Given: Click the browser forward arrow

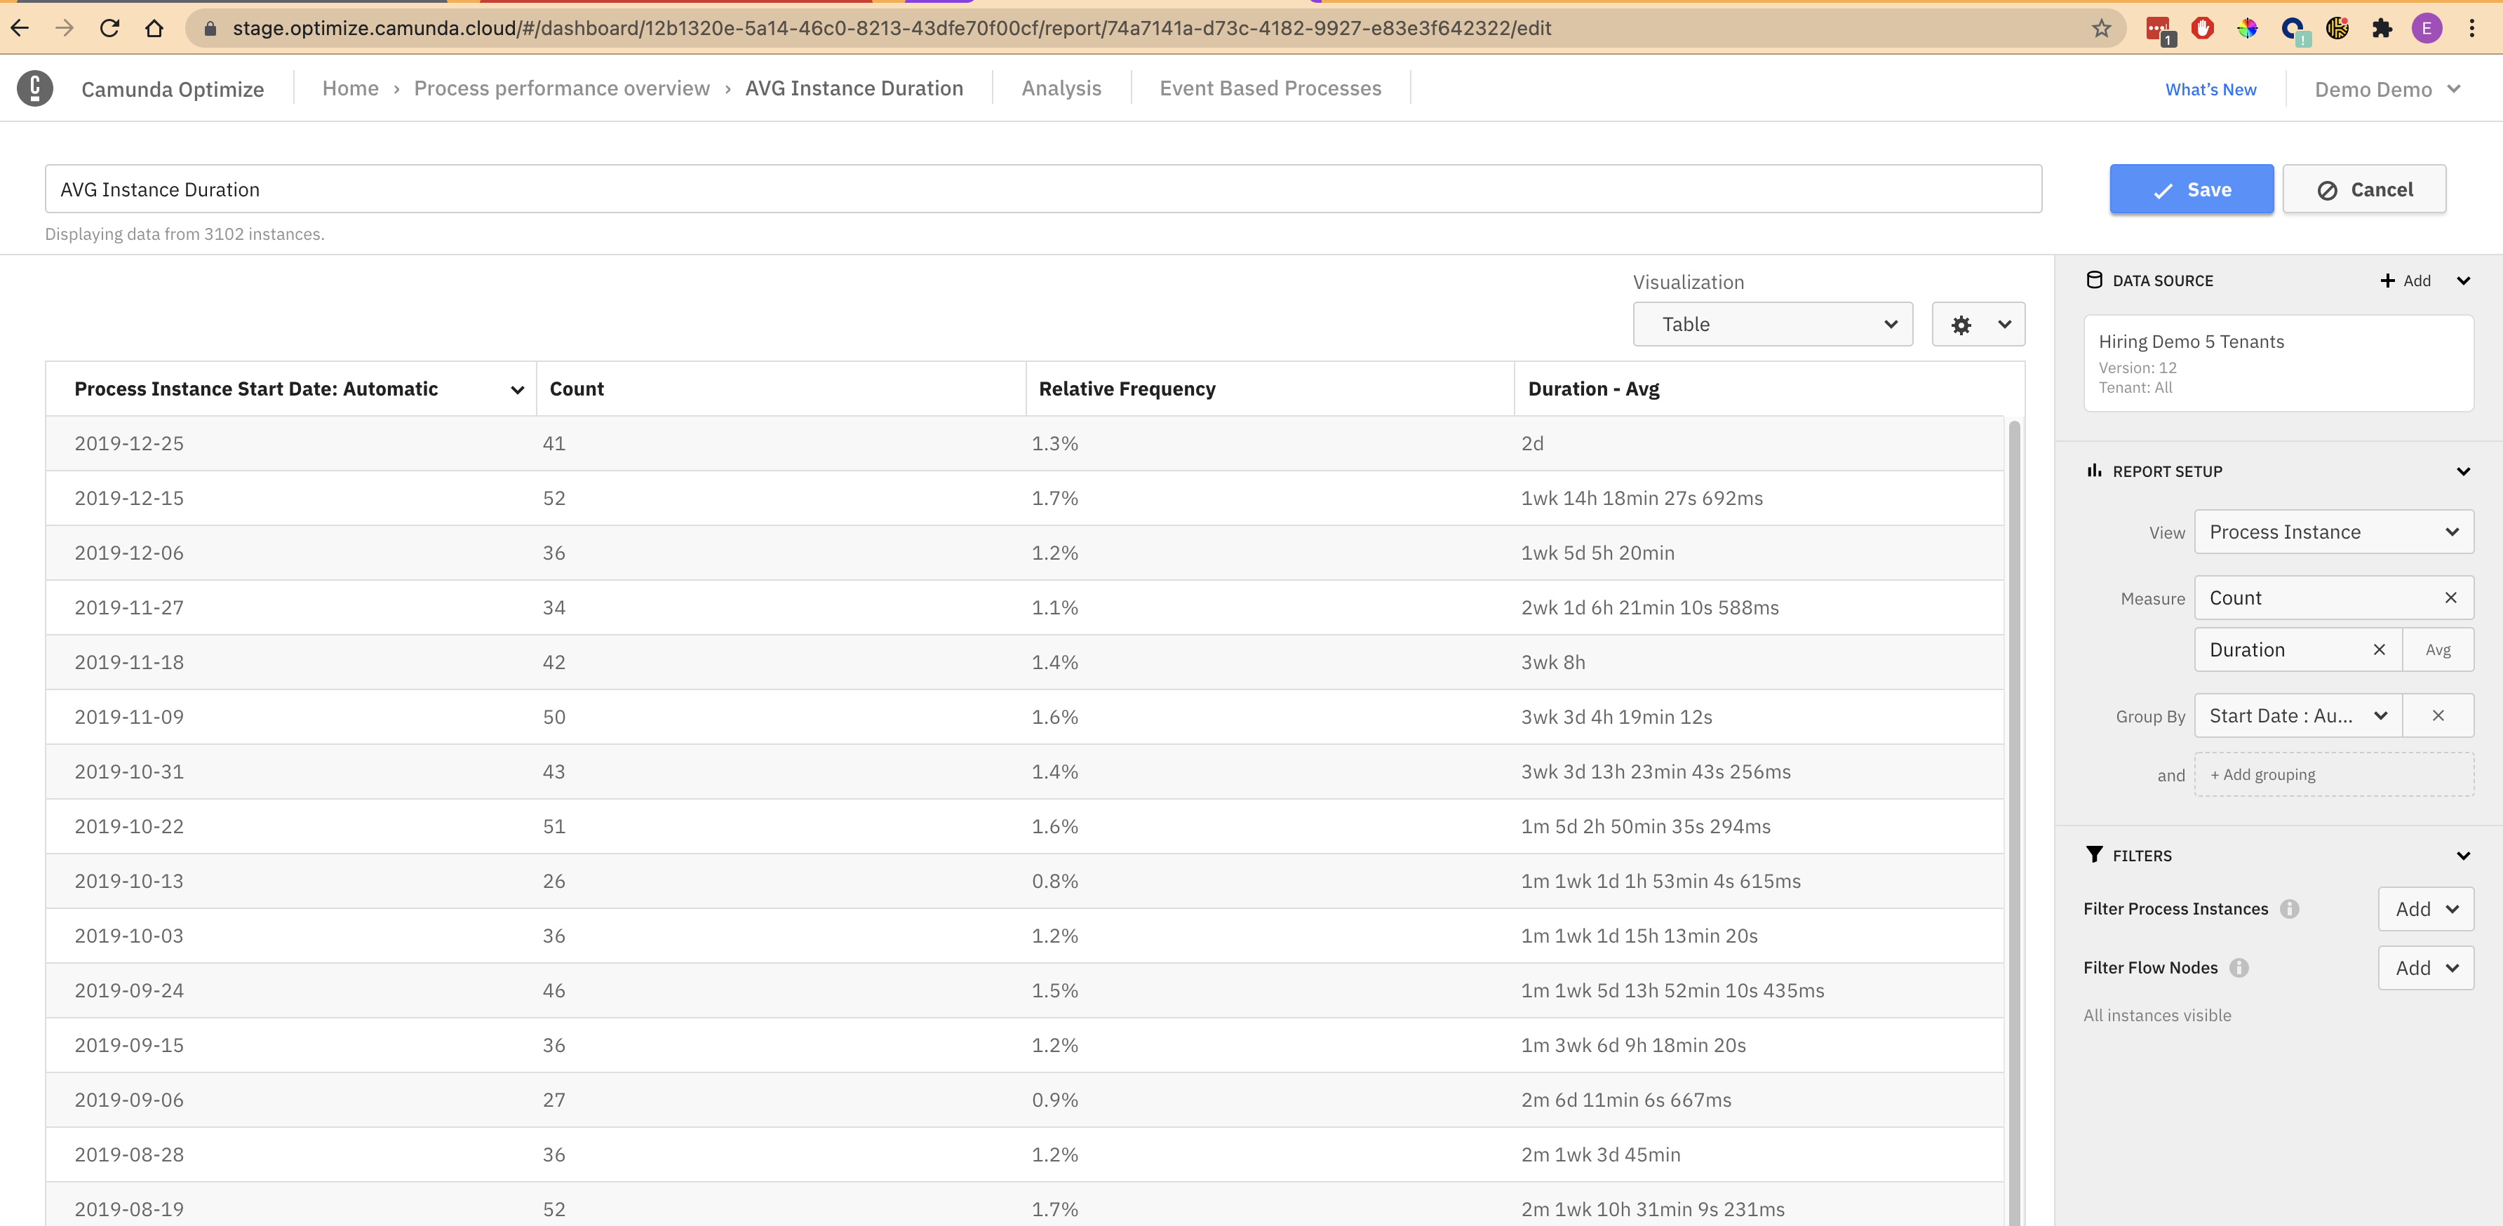Looking at the screenshot, I should pyautogui.click(x=64, y=28).
